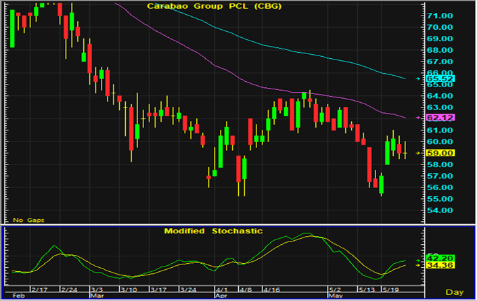Click the Mar month label
Image resolution: width=477 pixels, height=301 pixels.
pos(97,296)
